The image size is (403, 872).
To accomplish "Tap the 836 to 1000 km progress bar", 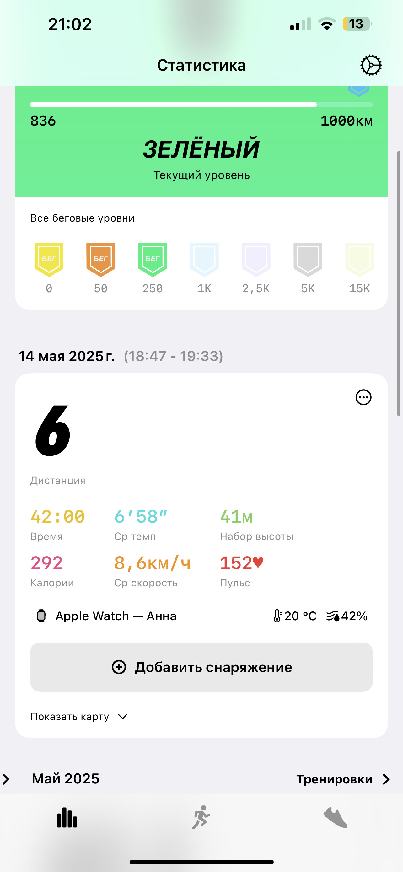I will pos(201,105).
